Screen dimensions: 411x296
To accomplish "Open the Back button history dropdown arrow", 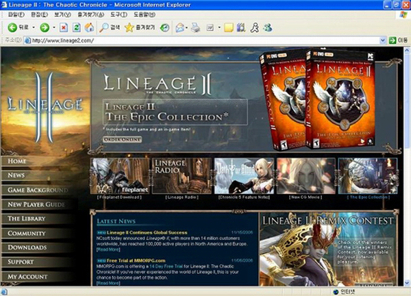I will pos(32,27).
